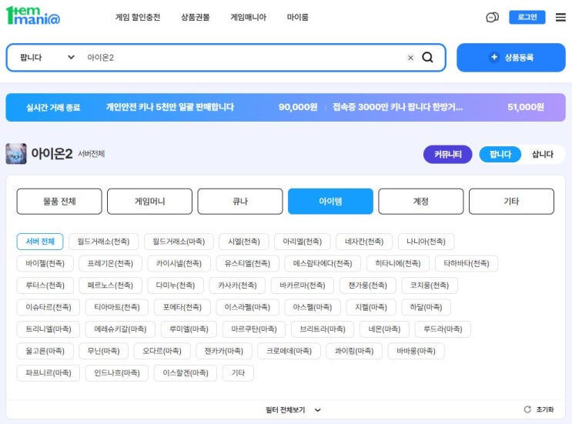Screen dimensions: 572x424
Task: Pick 바카르마(천족) server chip
Action: coord(303,285)
